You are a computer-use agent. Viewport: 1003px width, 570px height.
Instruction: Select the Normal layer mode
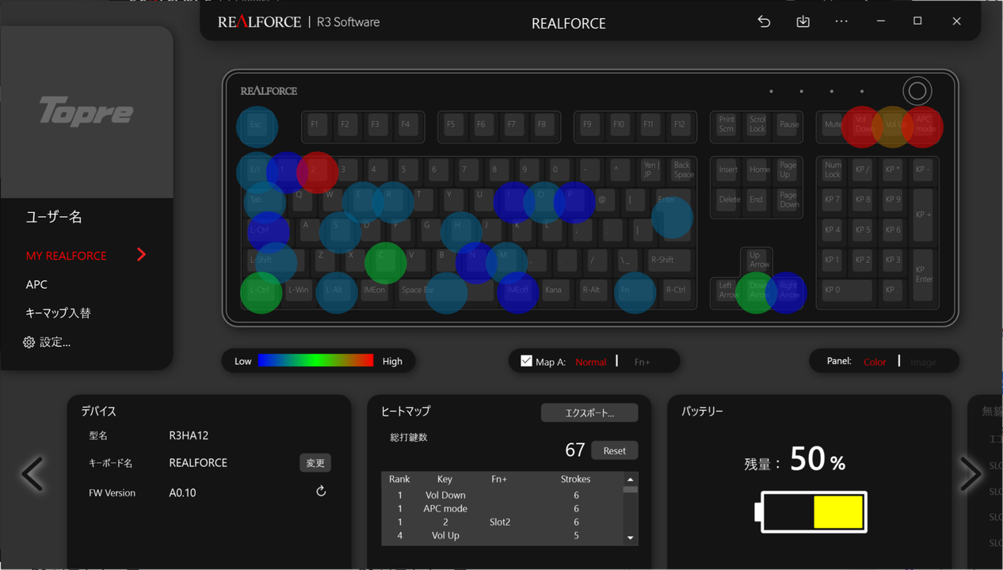point(591,362)
